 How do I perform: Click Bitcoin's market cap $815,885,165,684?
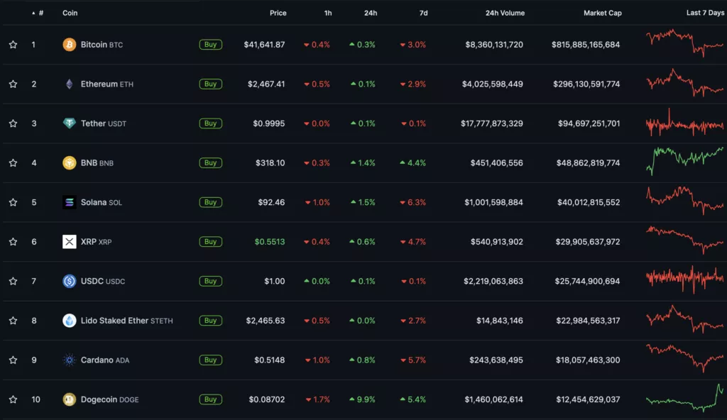(x=586, y=45)
